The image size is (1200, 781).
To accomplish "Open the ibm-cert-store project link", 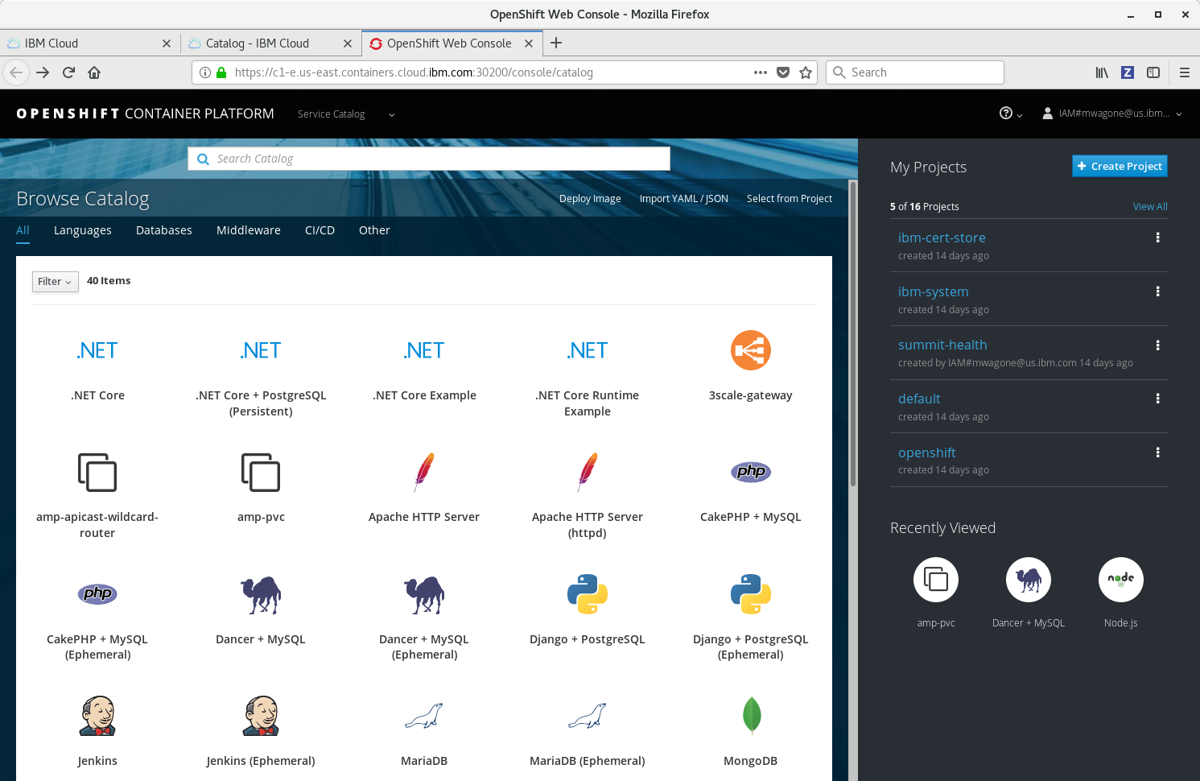I will point(942,238).
